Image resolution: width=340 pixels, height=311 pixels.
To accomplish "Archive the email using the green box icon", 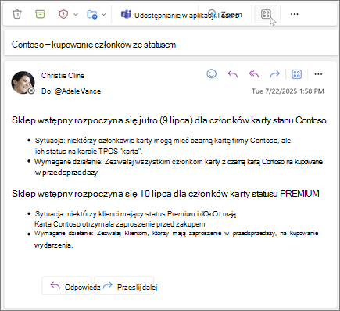I will 40,14.
